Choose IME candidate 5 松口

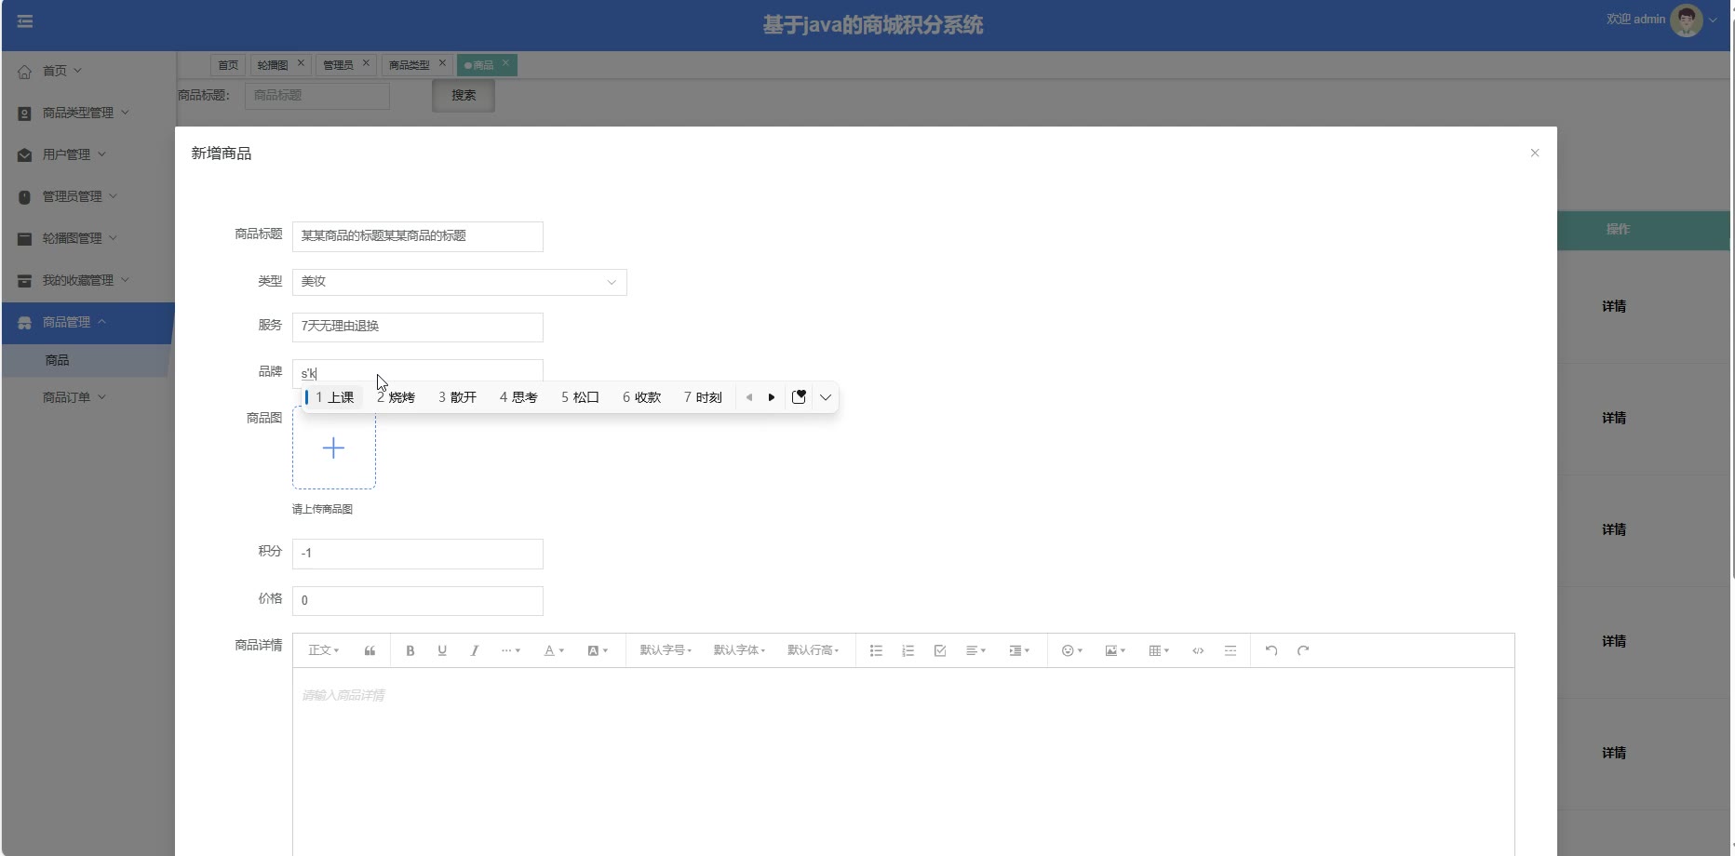580,397
